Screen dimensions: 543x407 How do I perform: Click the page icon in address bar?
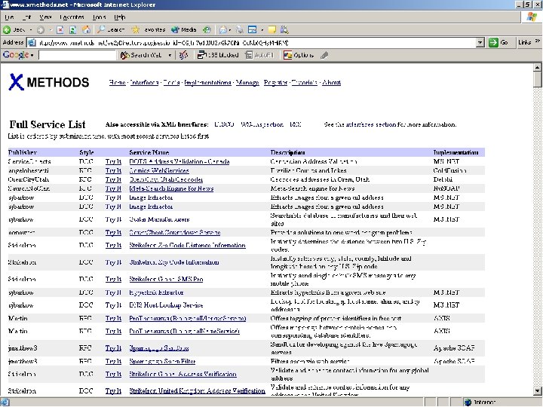pos(32,42)
